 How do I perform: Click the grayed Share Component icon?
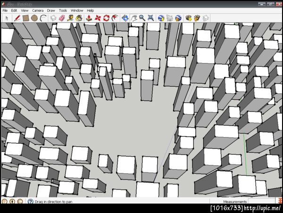click(206, 18)
